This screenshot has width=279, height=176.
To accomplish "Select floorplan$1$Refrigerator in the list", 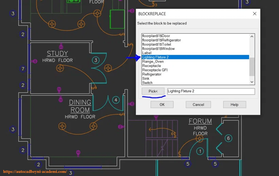I will click(195, 40).
